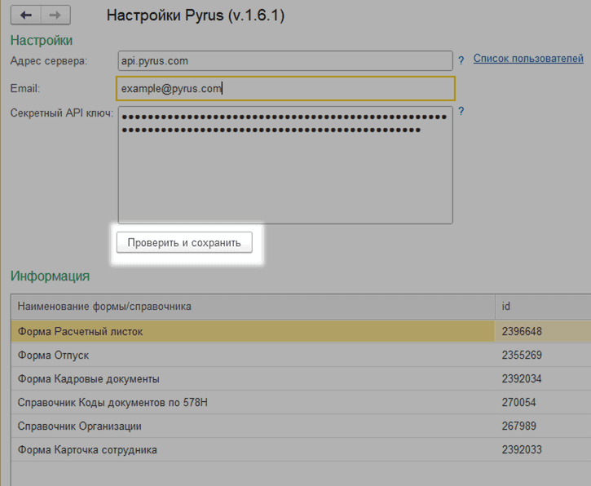Screen dimensions: 591x486
Task: Click the id cell 2355269
Action: pyautogui.click(x=523, y=356)
